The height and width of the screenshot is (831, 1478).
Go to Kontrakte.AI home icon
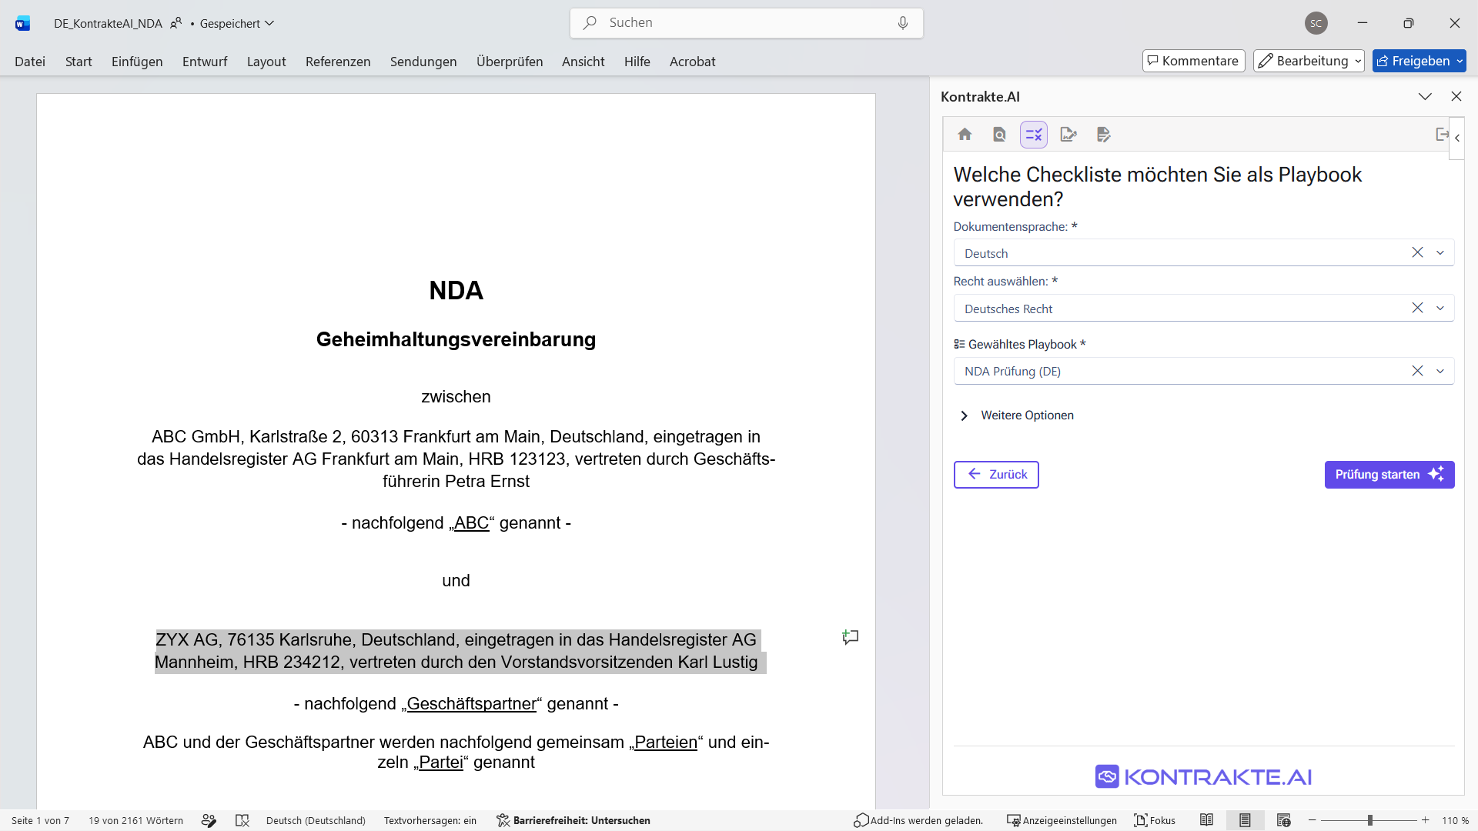tap(965, 135)
